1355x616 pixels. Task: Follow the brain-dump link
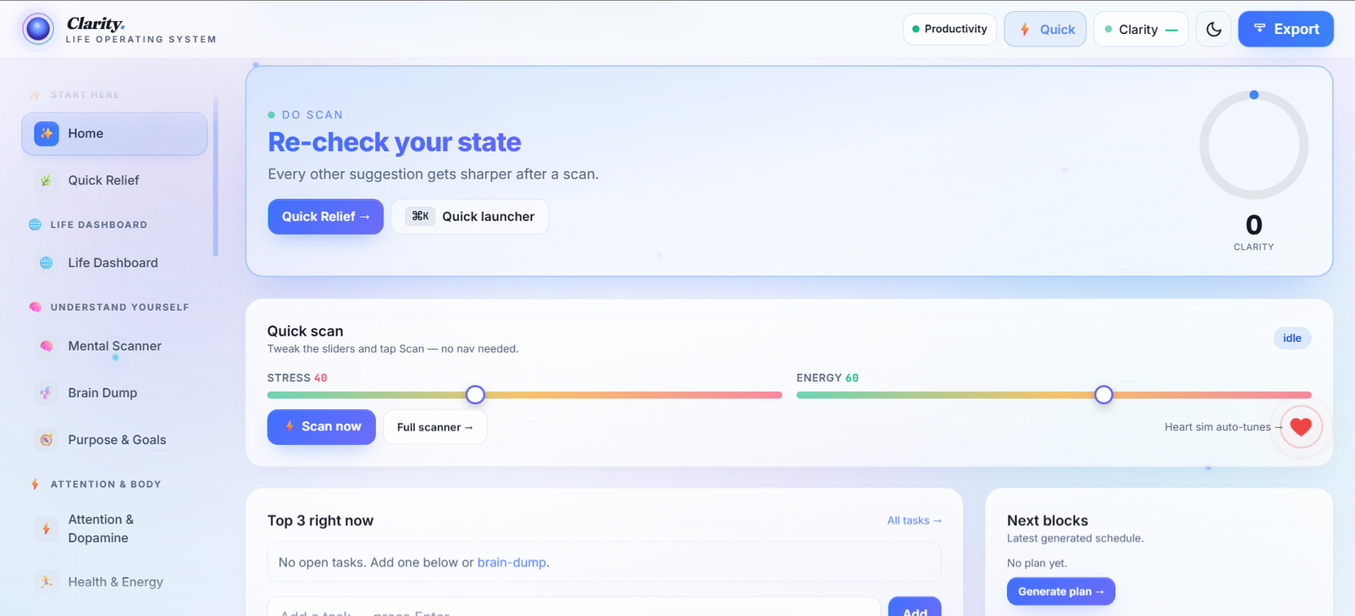(x=512, y=563)
